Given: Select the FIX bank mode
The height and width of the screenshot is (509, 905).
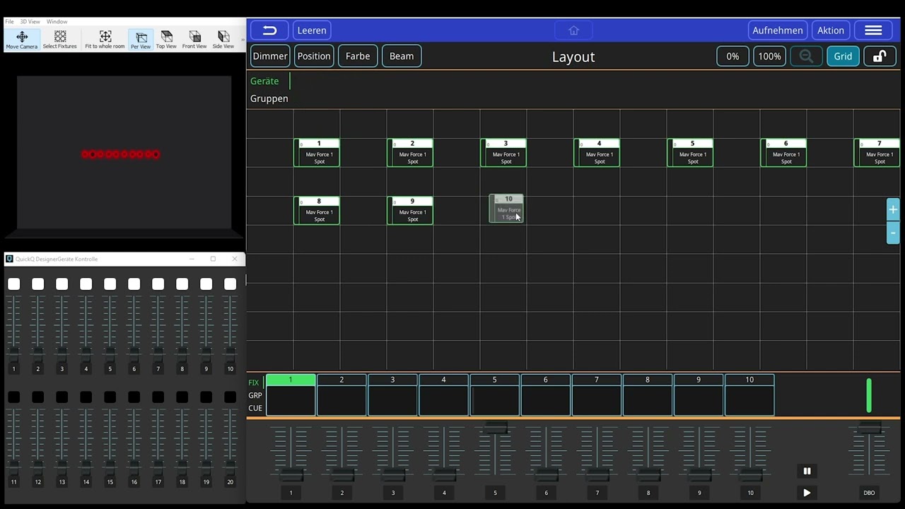Looking at the screenshot, I should tap(254, 383).
